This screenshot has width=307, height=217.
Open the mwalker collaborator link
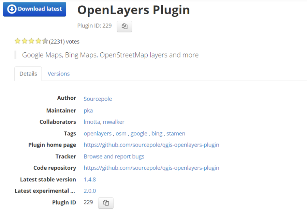(114, 122)
